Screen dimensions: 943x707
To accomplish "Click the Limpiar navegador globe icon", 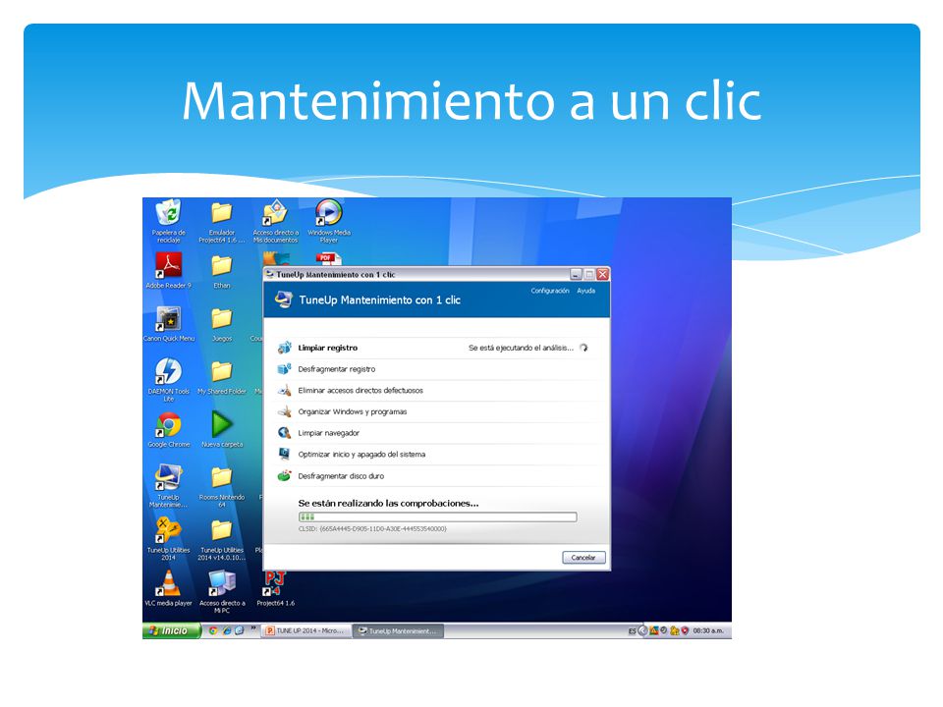I will pos(285,433).
